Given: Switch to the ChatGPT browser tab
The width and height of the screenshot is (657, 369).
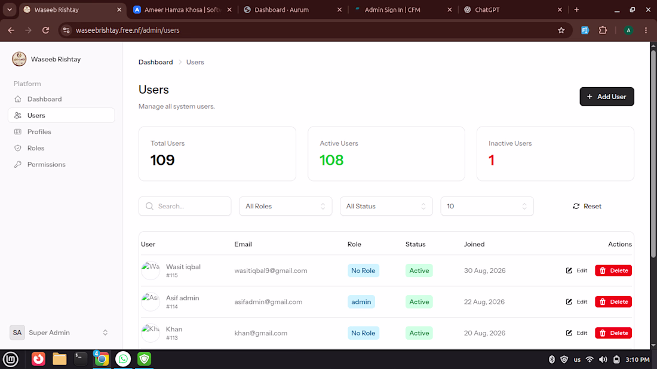Looking at the screenshot, I should tap(513, 10).
